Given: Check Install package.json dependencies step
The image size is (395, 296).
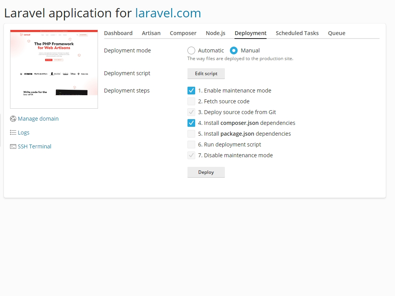Looking at the screenshot, I should coord(191,133).
